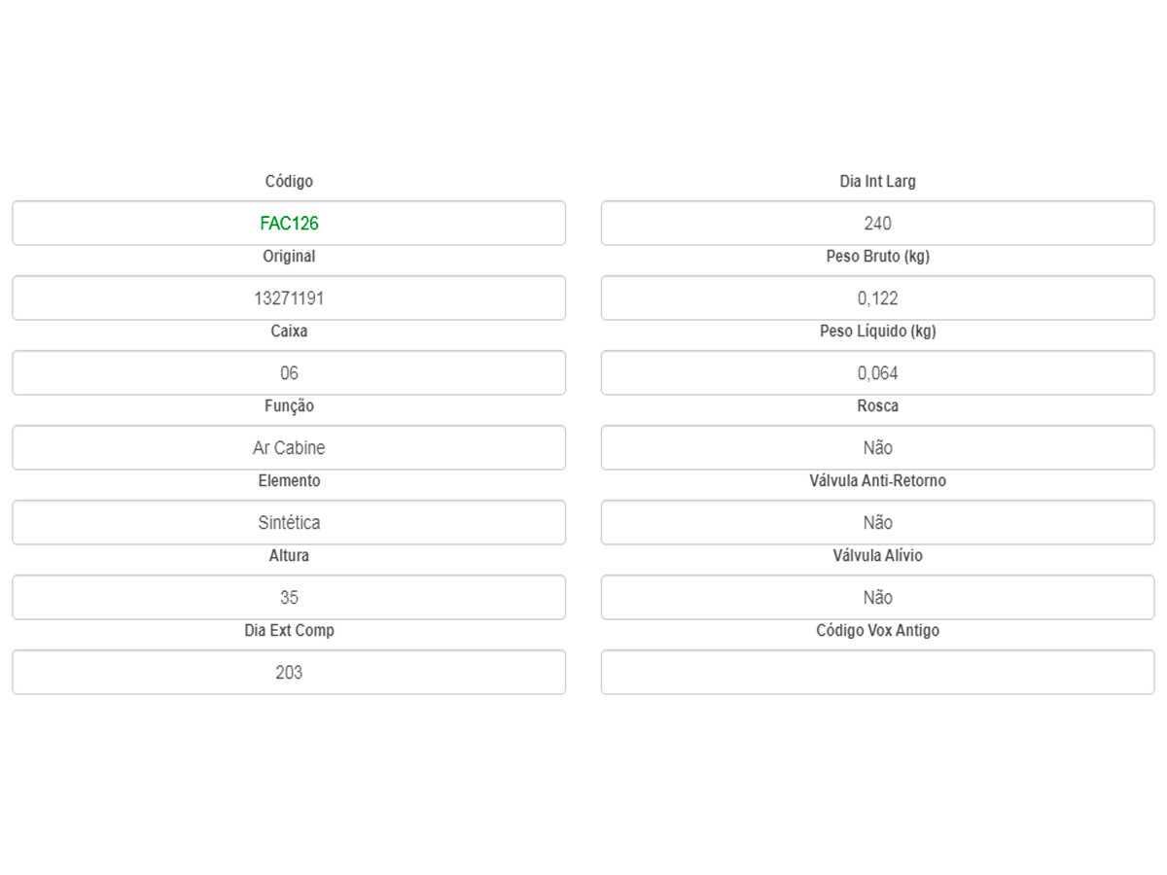Click the Dia Ext Comp field showing 203
This screenshot has width=1167, height=875.
[289, 673]
